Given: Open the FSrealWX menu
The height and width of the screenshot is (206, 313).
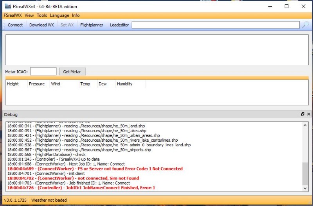Looking at the screenshot, I should click(13, 15).
